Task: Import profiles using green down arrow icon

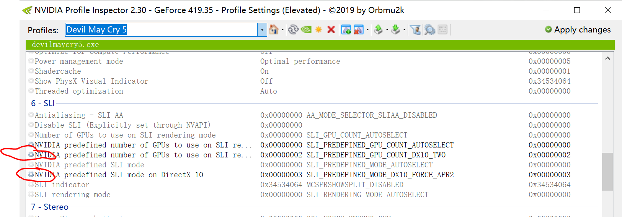Action: tap(396, 29)
